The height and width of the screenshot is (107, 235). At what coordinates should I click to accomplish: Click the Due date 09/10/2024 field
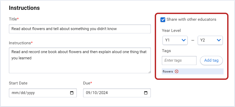click(117, 93)
